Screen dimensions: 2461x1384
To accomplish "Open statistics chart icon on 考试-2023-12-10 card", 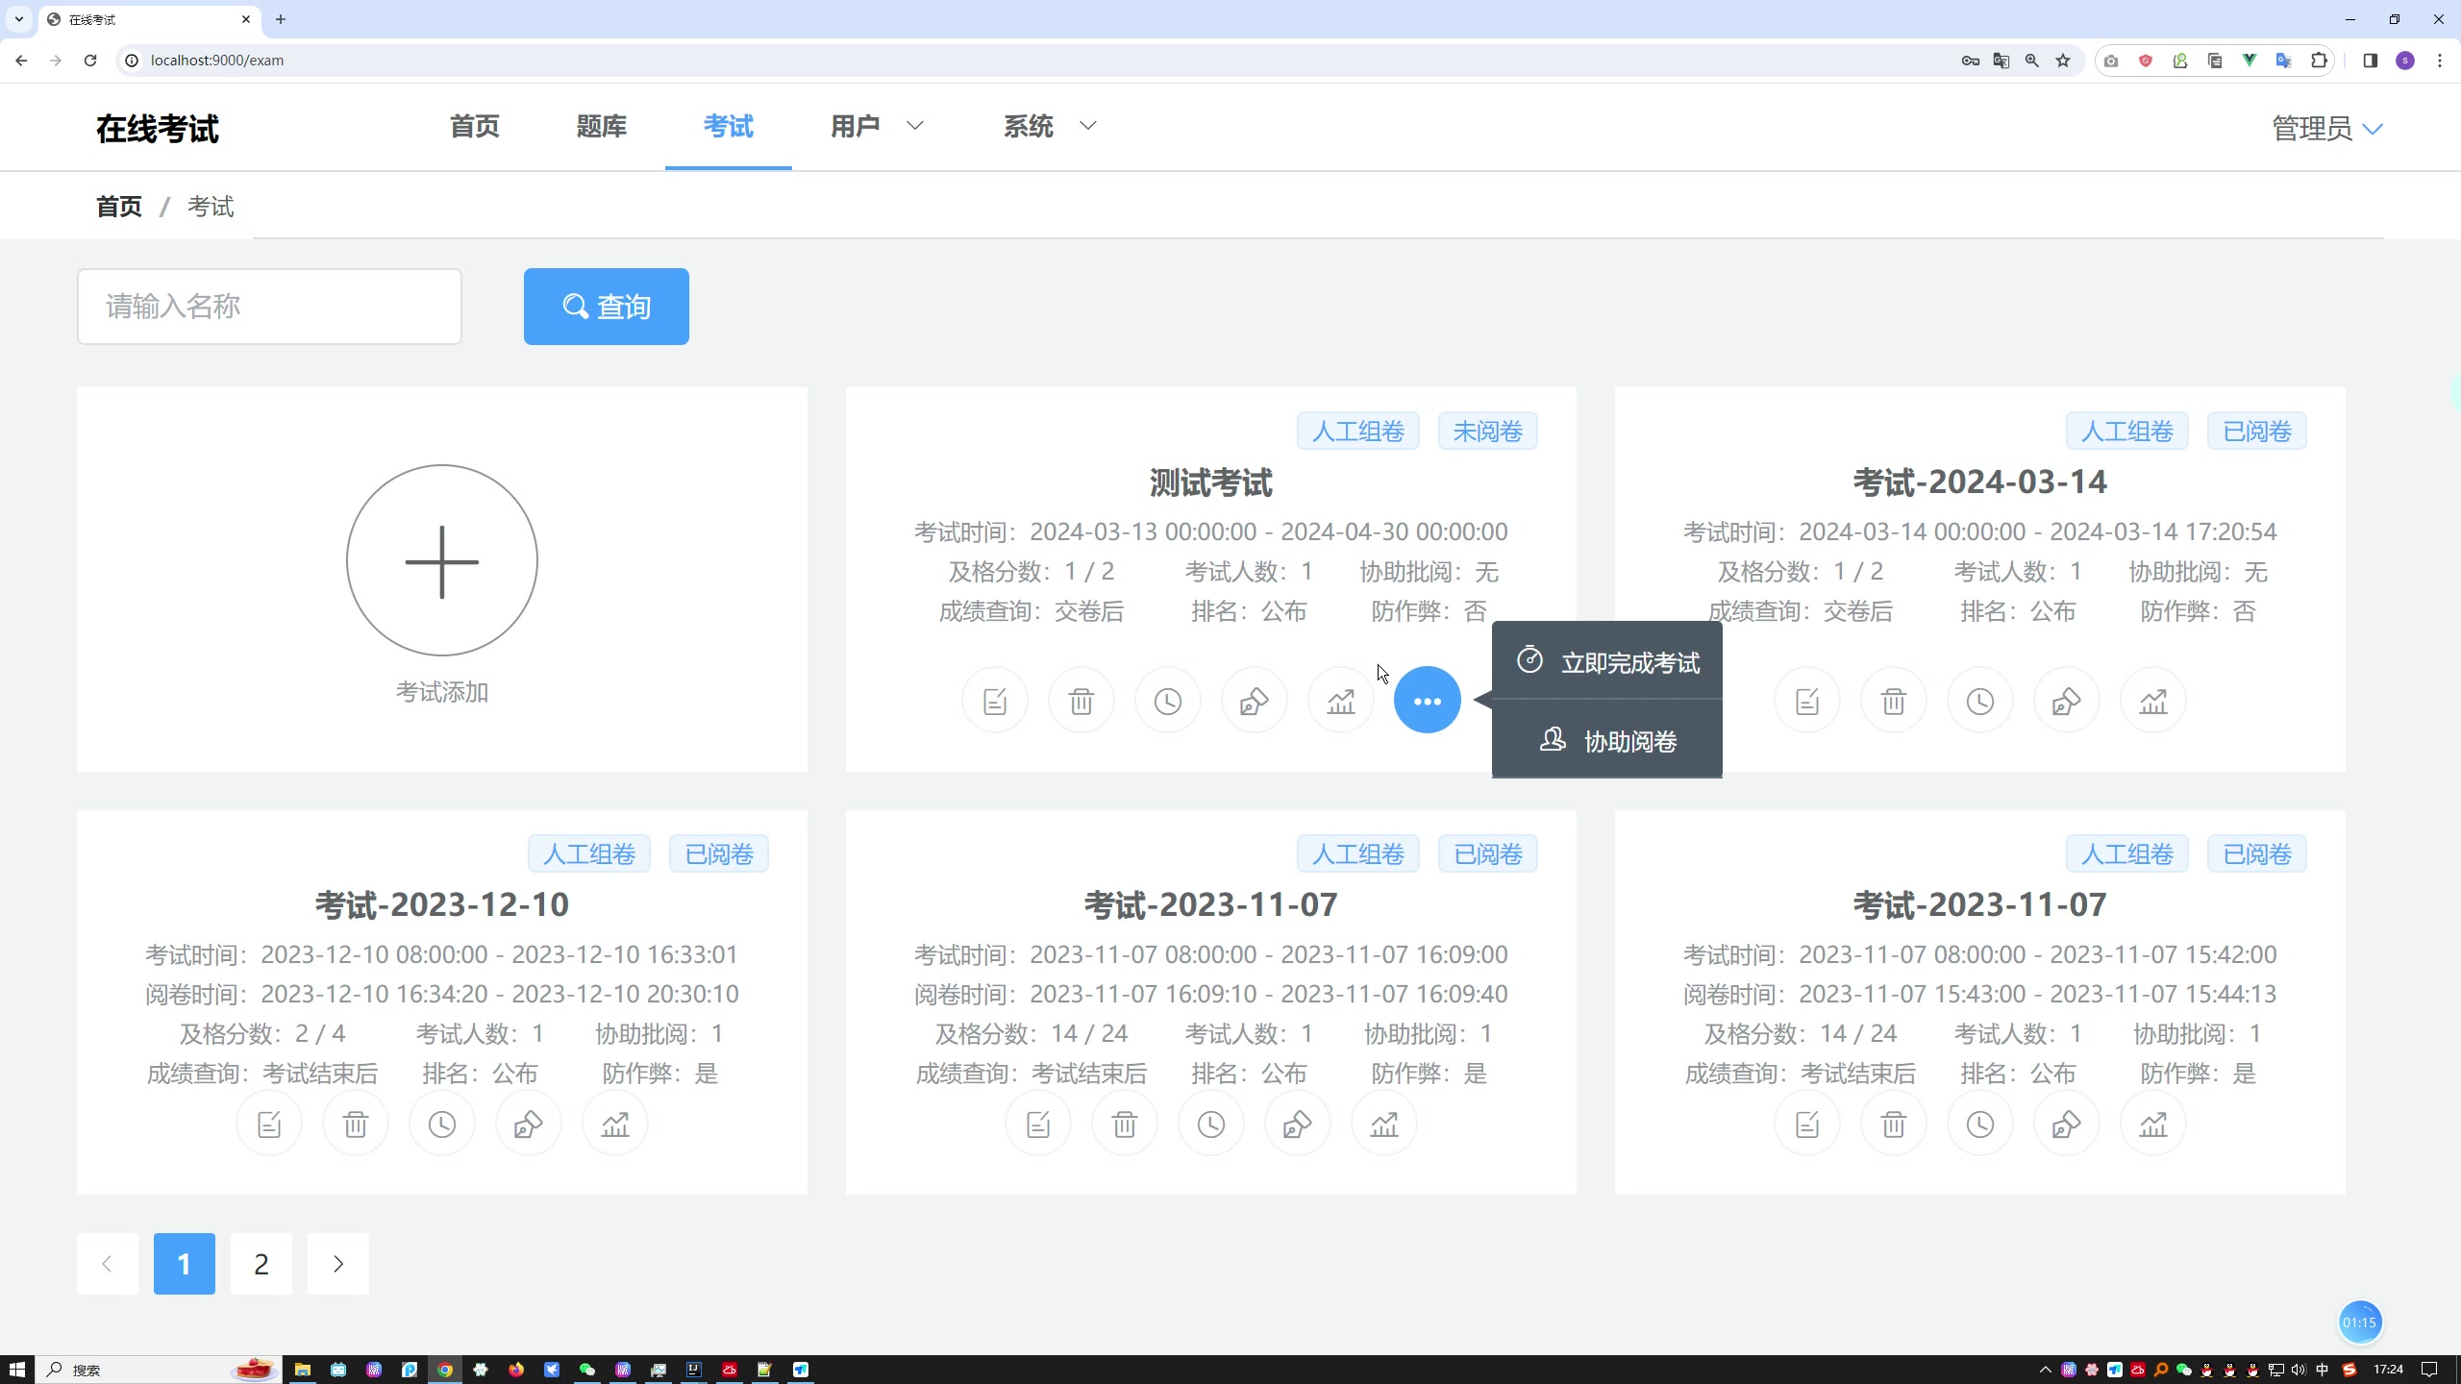I will click(615, 1124).
